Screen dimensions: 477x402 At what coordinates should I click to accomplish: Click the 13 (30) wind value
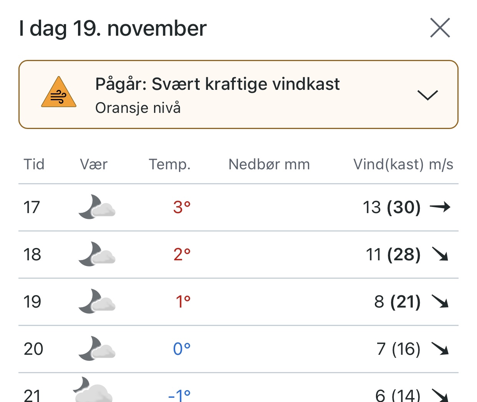tap(392, 207)
